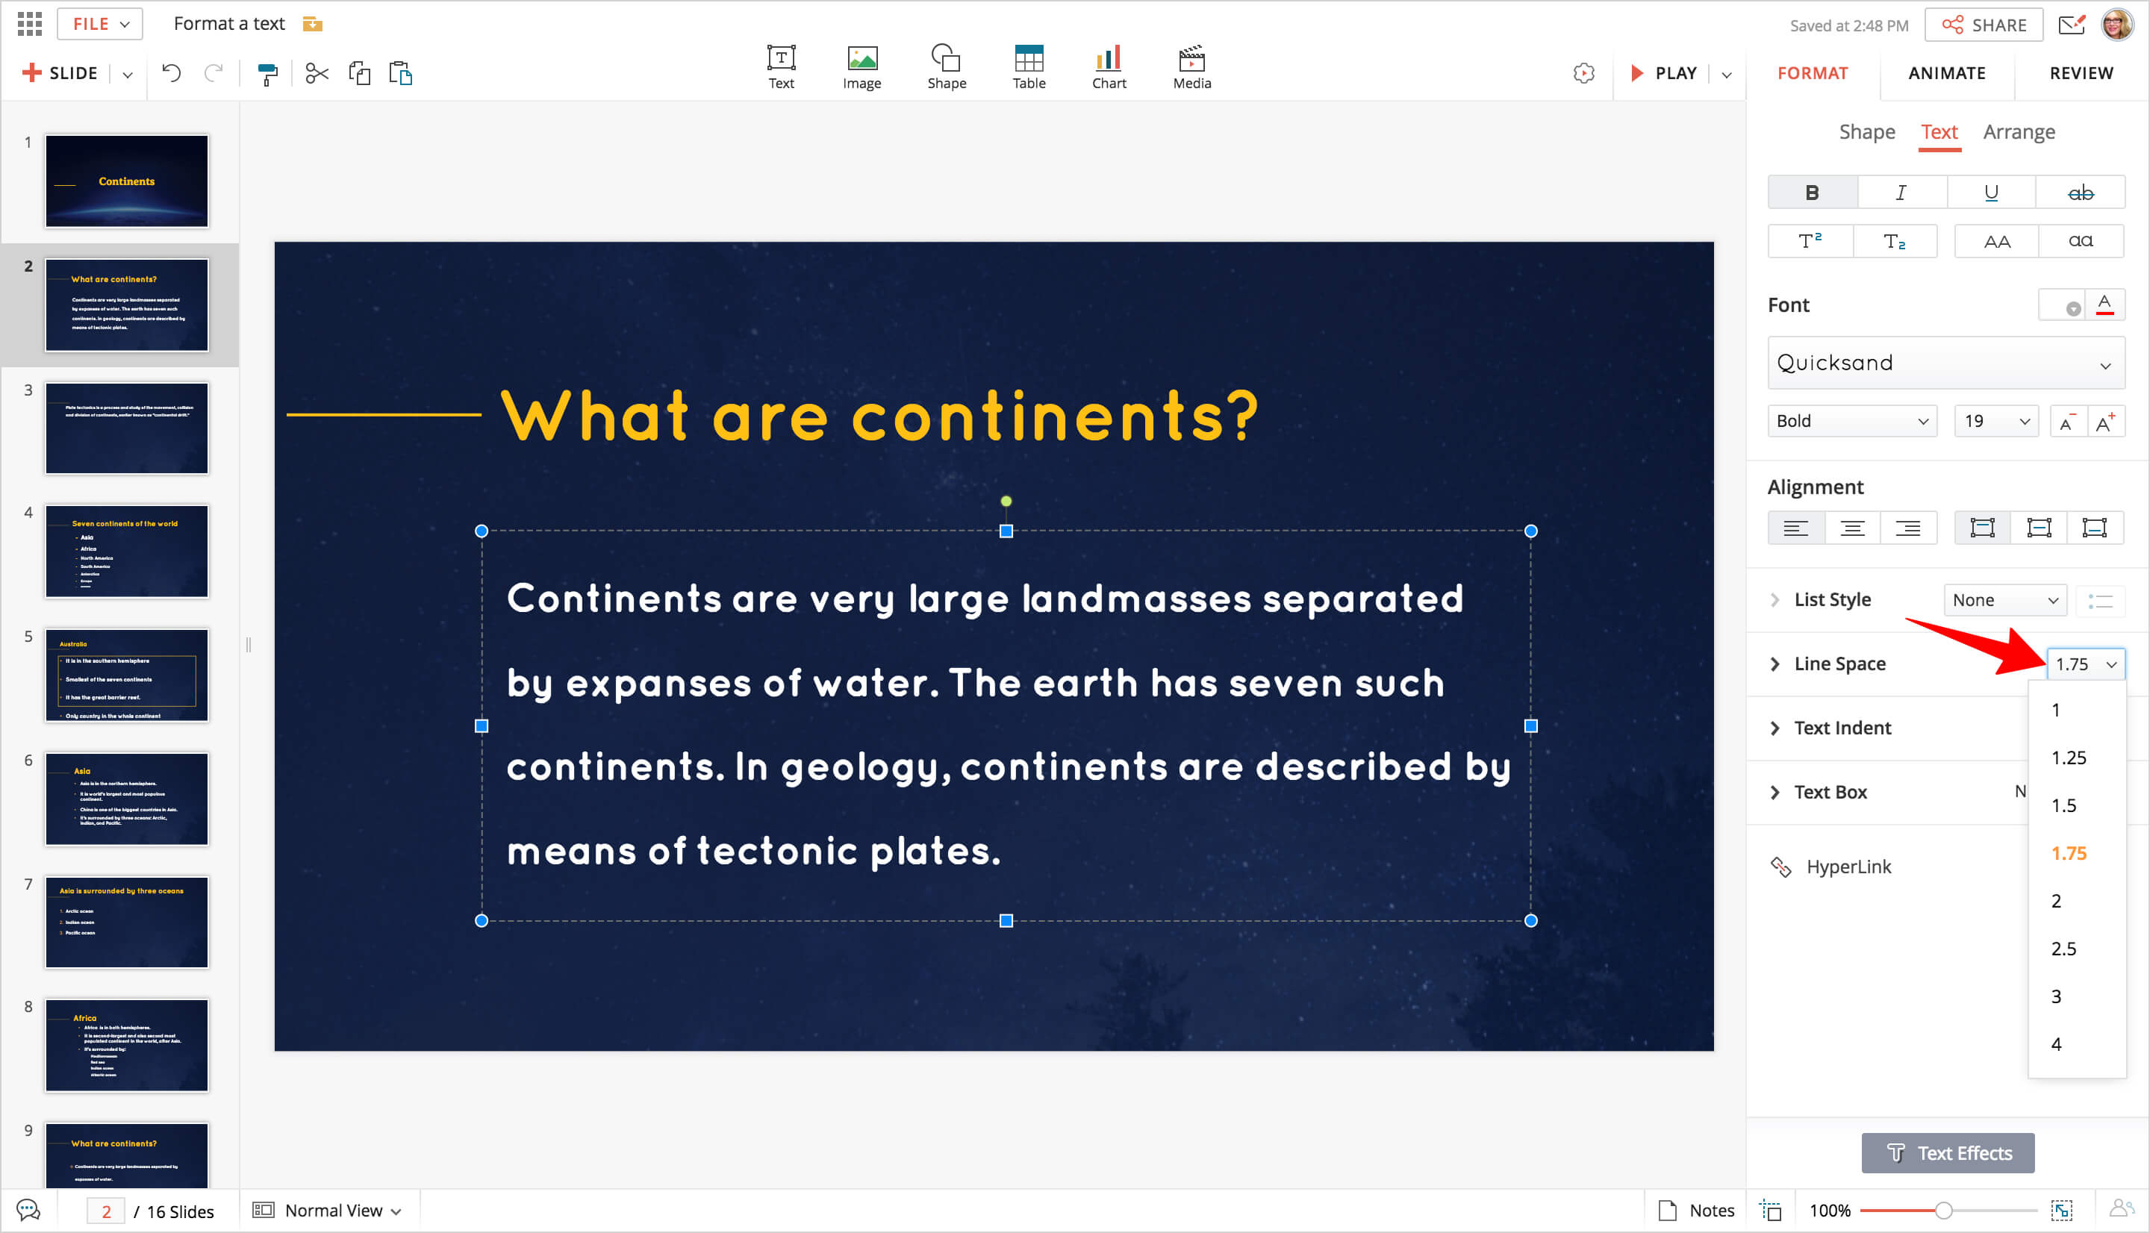Viewport: 2150px width, 1233px height.
Task: Click the Text Effects button
Action: coord(1947,1153)
